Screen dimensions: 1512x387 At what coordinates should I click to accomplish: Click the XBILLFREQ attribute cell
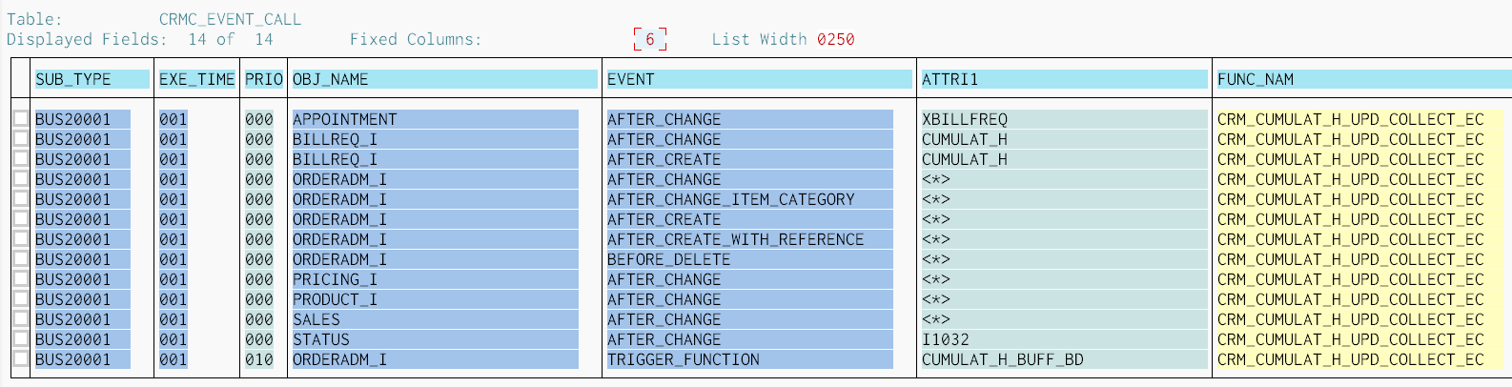[965, 119]
